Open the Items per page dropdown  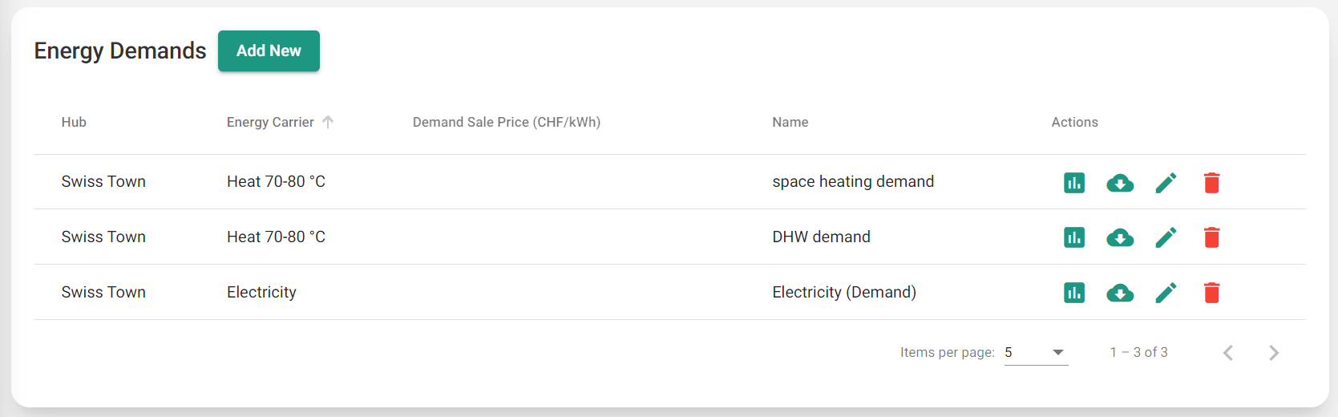tap(1036, 352)
